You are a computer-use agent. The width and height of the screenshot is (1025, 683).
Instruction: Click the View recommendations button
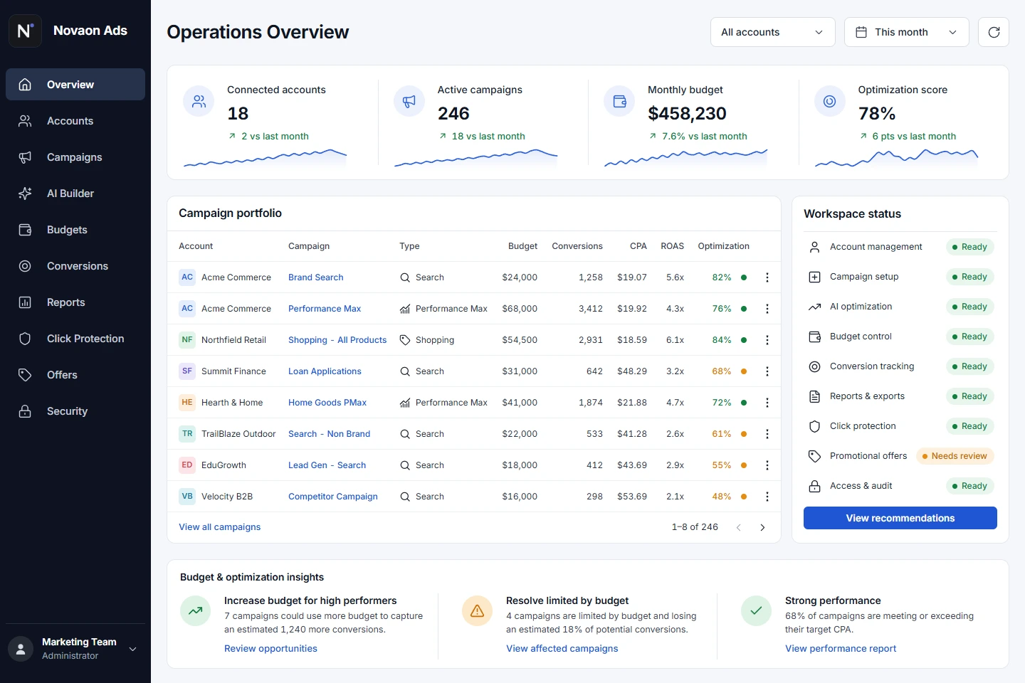[x=900, y=518]
